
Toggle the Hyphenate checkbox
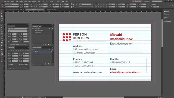9,68
